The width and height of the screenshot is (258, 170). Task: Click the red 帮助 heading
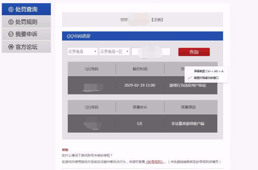[65, 150]
